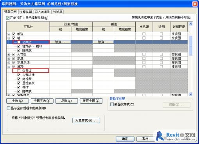Click the 全部不选 button

click(42, 101)
